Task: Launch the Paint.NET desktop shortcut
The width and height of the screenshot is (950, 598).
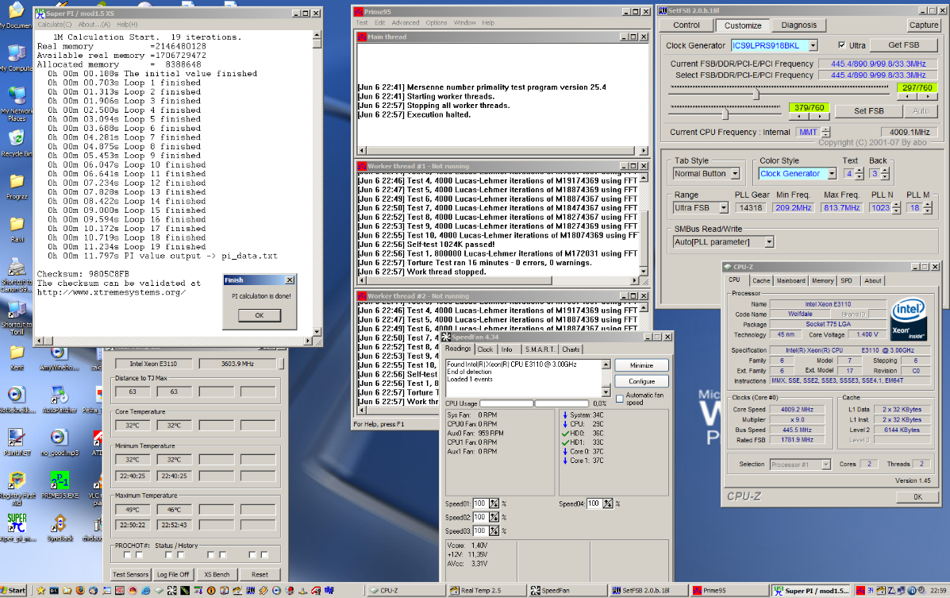Action: pyautogui.click(x=17, y=439)
